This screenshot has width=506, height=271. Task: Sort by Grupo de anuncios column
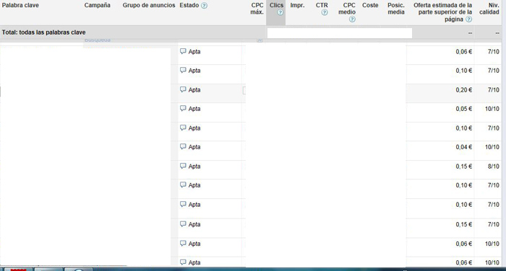(149, 5)
